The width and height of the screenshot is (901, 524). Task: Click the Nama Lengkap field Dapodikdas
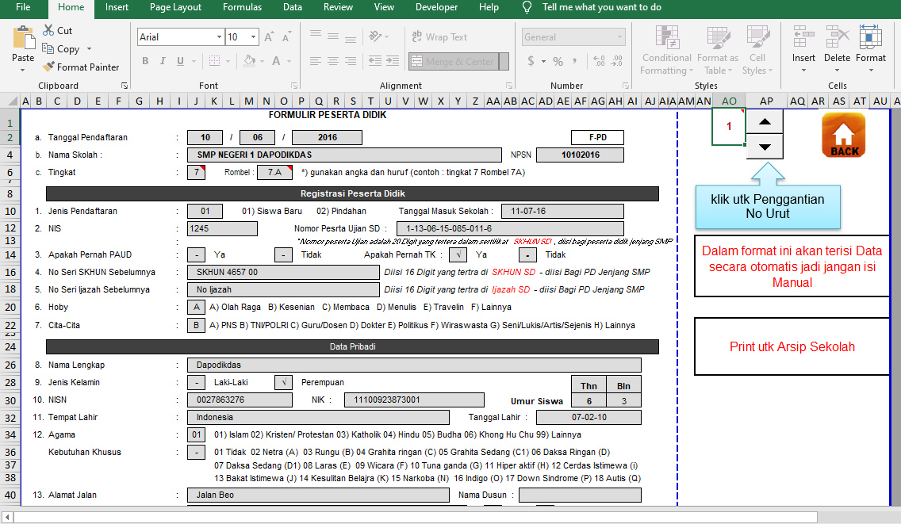tap(414, 365)
